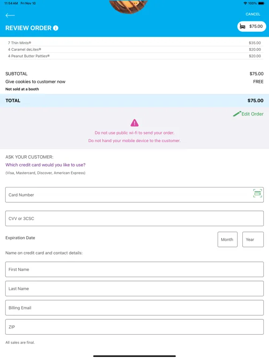Click into the First Name field
This screenshot has width=269, height=359.
(134, 269)
